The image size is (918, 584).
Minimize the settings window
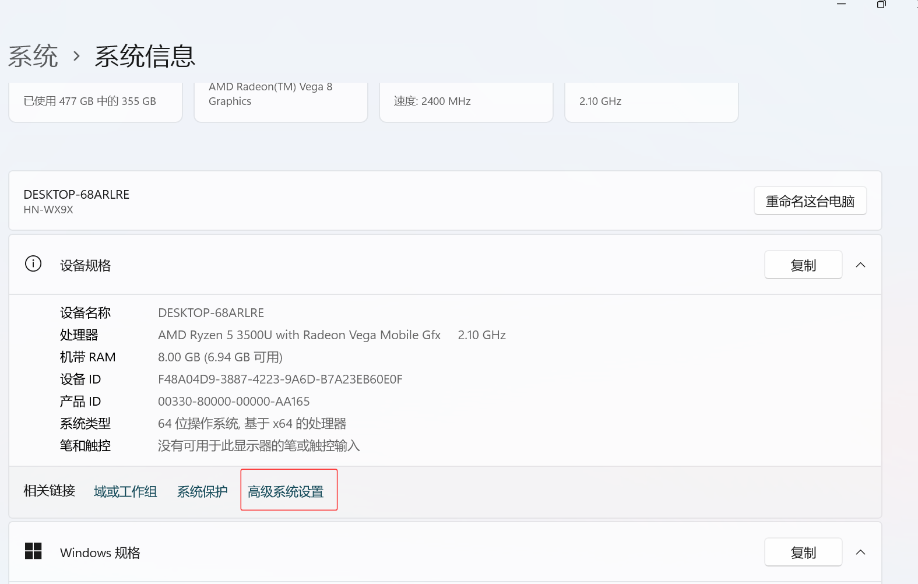[841, 5]
